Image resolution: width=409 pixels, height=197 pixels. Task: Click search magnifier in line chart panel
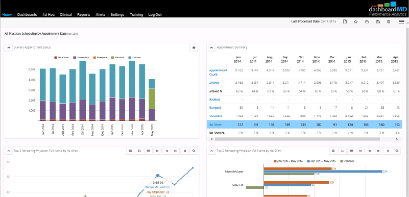tap(194, 151)
